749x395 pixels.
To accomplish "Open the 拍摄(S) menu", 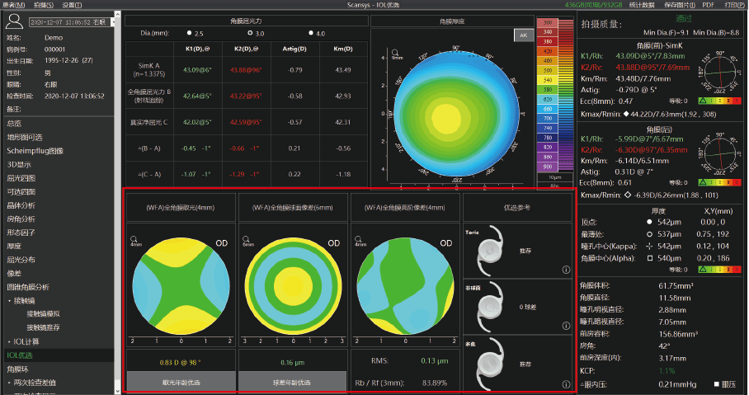I will click(44, 5).
